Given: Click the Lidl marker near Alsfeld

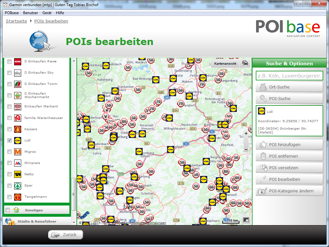Looking at the screenshot, I should click(x=170, y=149).
